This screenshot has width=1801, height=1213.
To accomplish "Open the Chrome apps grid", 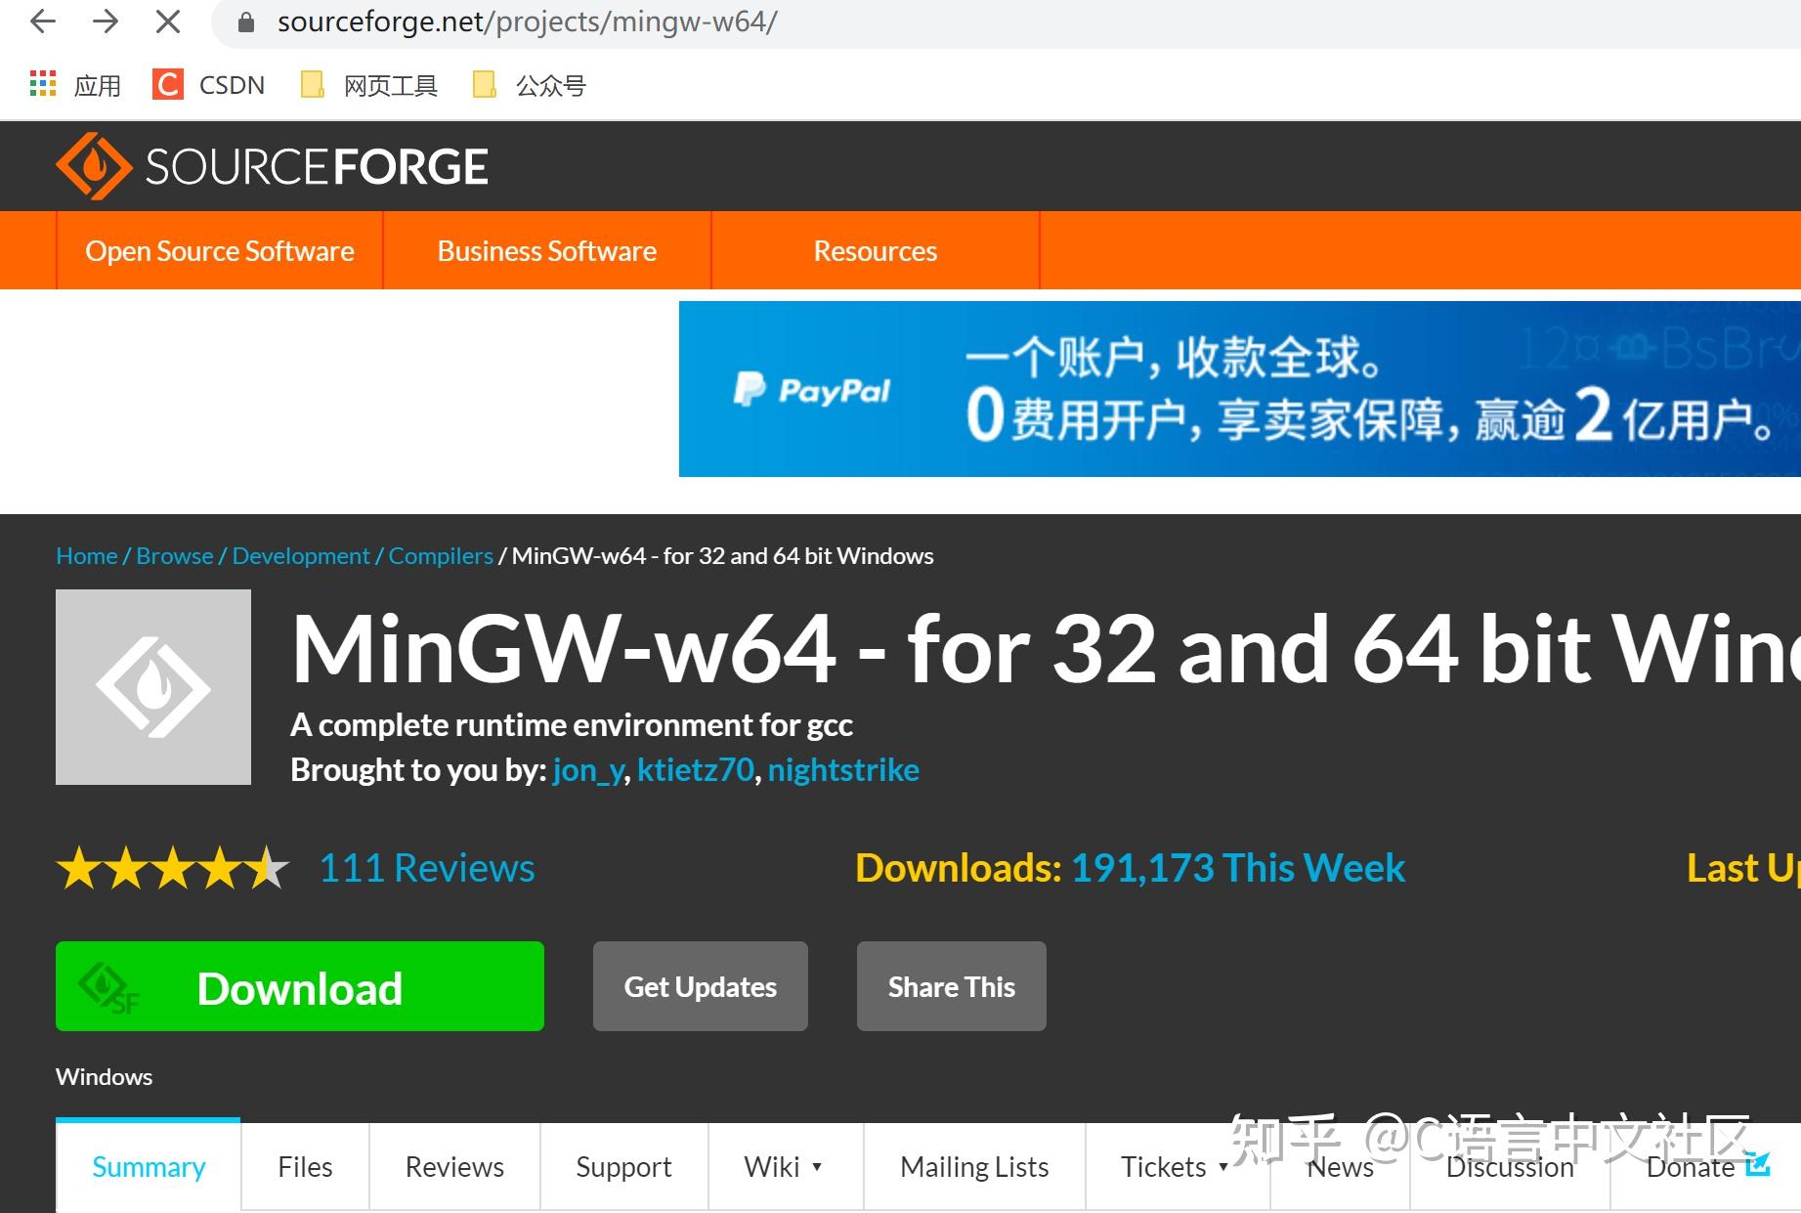I will [x=42, y=85].
